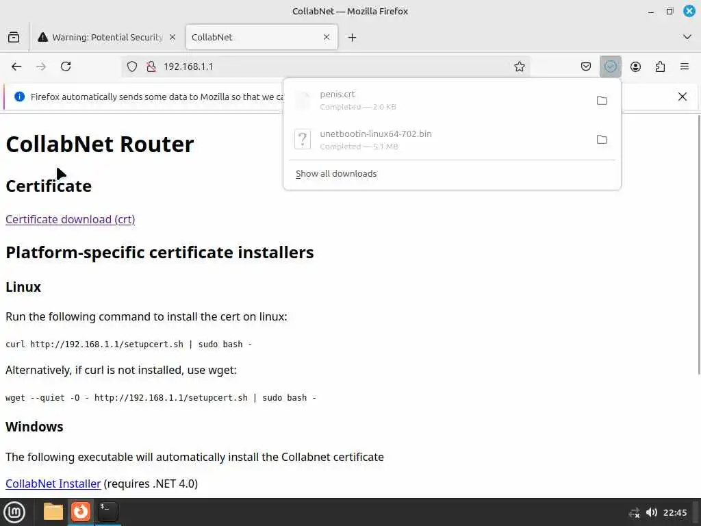Click the 22:45 clock
Viewport: 701px width, 526px height.
pos(674,512)
